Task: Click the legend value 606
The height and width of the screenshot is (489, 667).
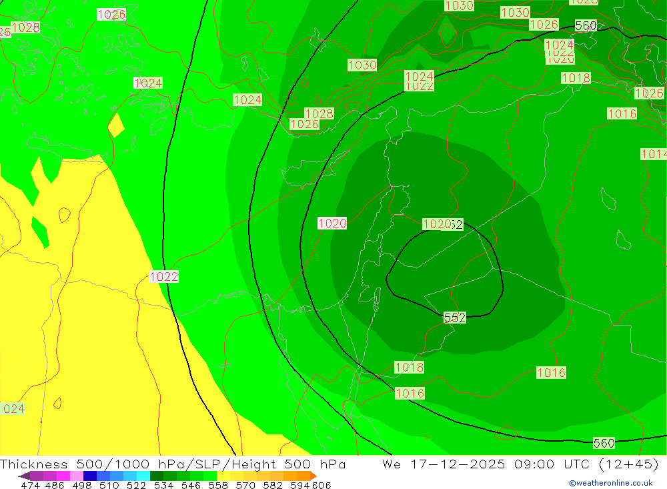Action: click(x=321, y=485)
